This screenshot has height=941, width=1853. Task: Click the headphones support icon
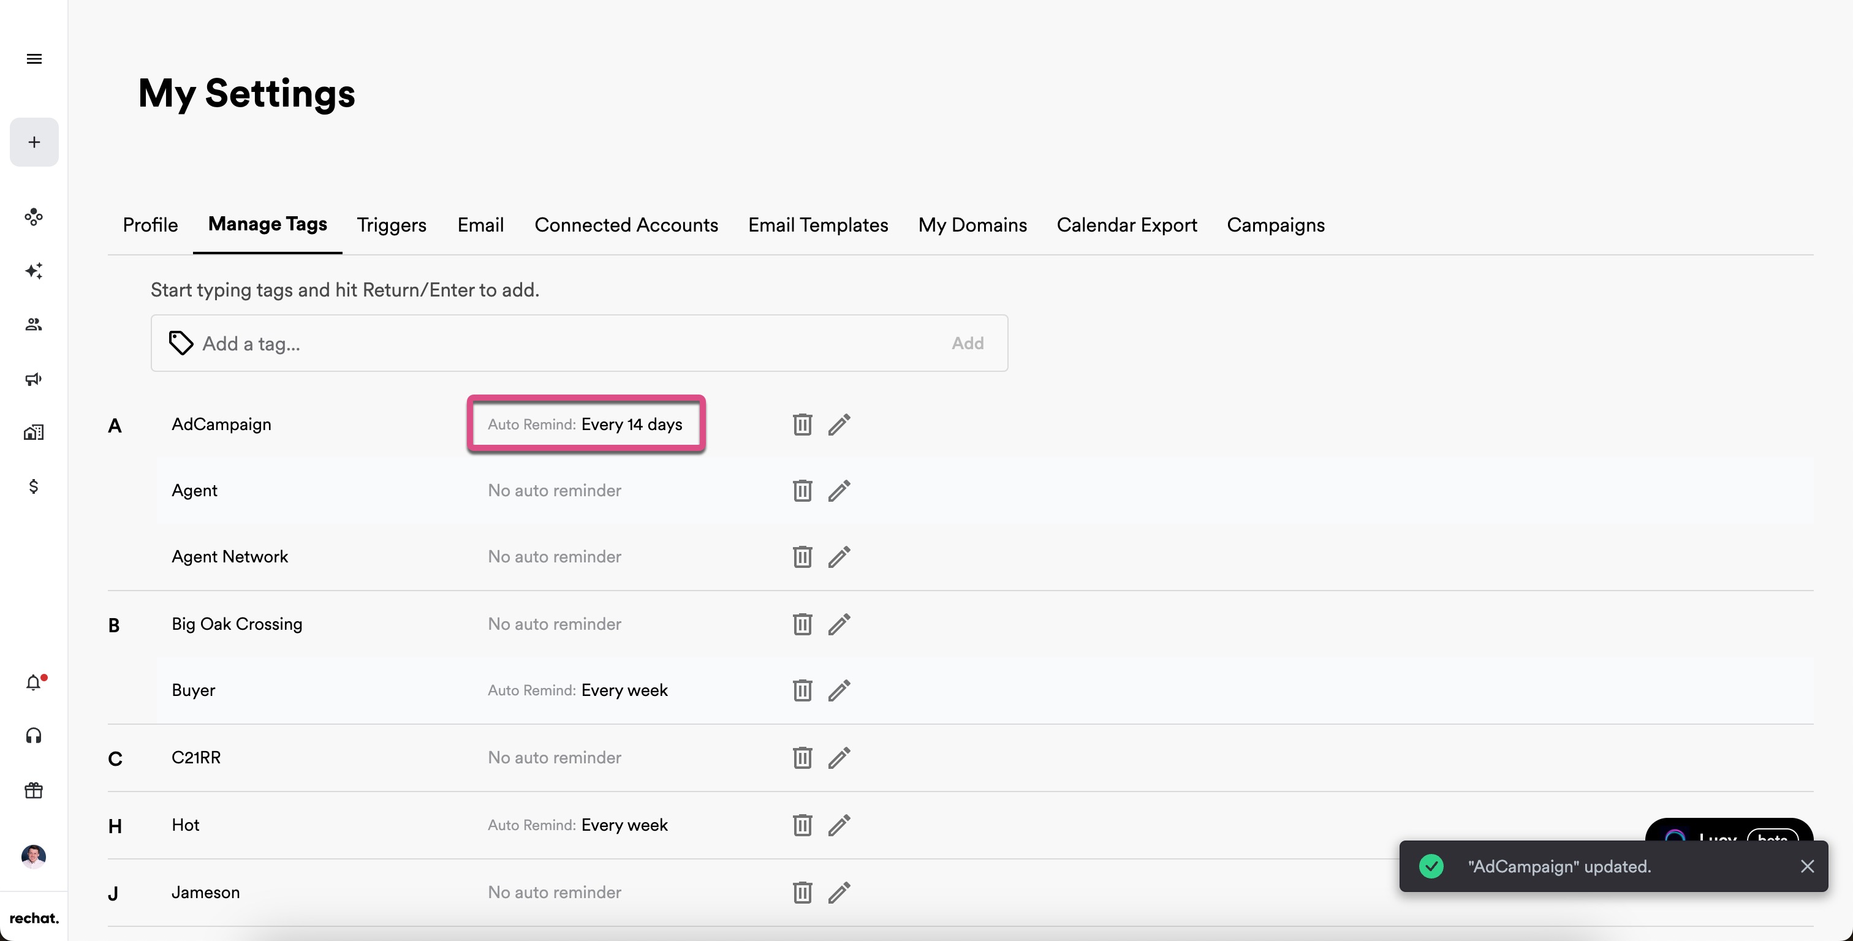(x=34, y=736)
